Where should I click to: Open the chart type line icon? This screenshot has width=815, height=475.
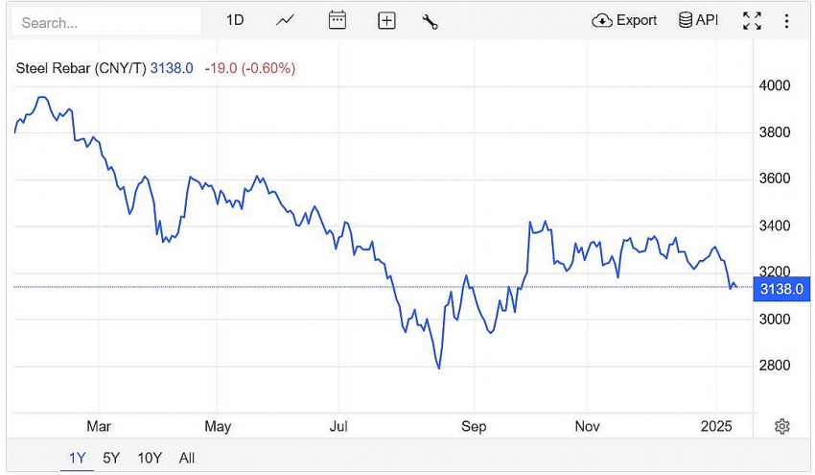tap(285, 20)
